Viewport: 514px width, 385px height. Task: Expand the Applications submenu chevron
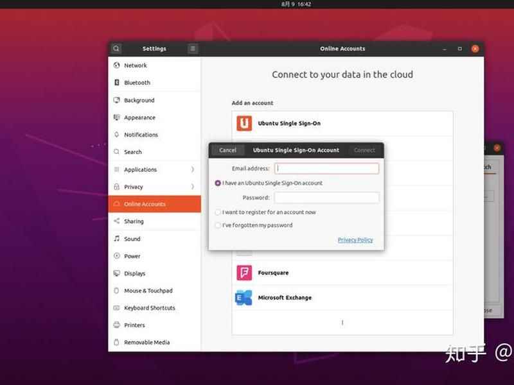[193, 169]
